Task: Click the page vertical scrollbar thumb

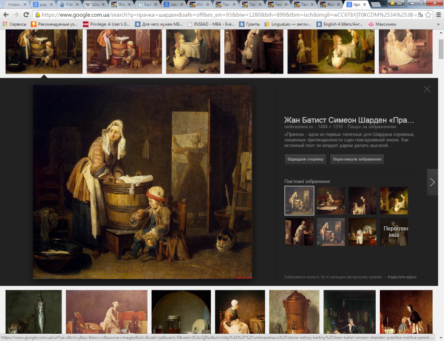Action: coord(441,49)
